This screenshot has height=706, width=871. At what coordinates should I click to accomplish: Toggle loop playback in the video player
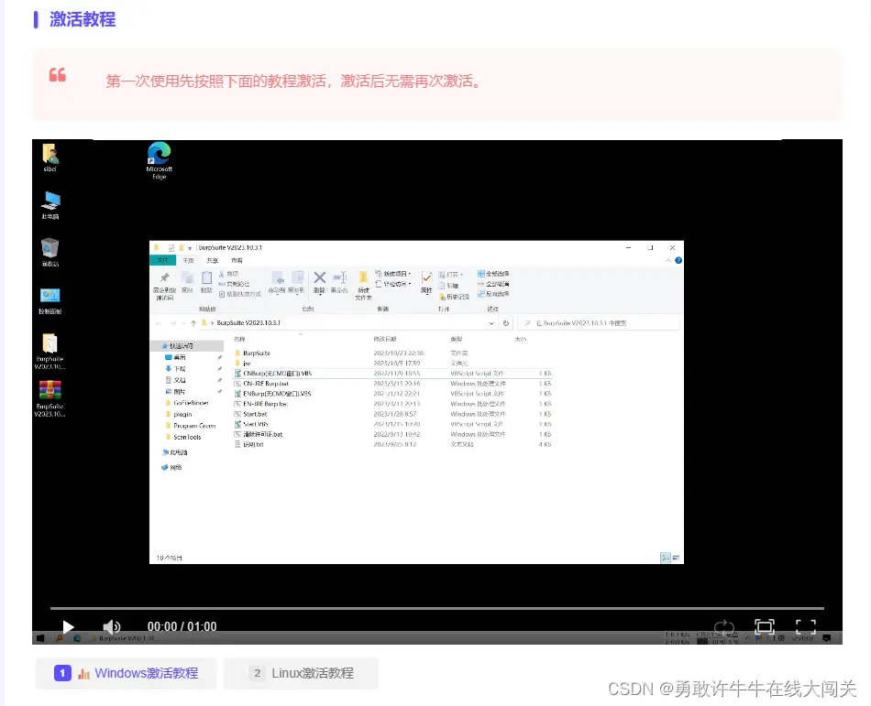[723, 627]
